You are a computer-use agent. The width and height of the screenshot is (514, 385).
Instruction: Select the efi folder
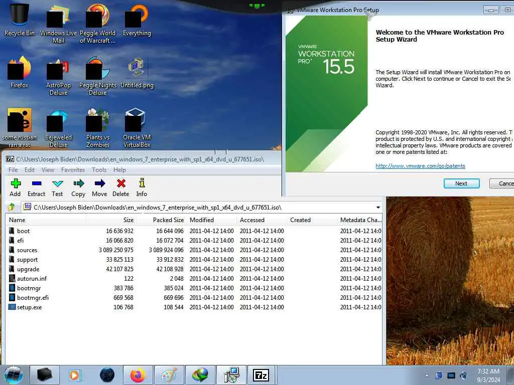pos(194,240)
